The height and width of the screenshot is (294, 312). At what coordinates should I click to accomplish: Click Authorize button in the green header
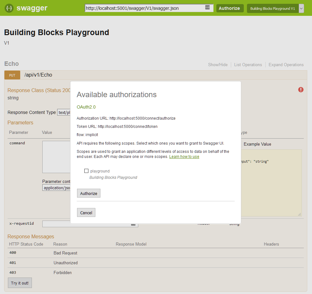coord(230,8)
